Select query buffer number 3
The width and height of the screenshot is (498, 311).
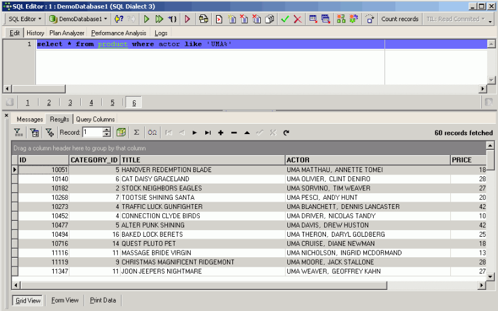coord(70,103)
